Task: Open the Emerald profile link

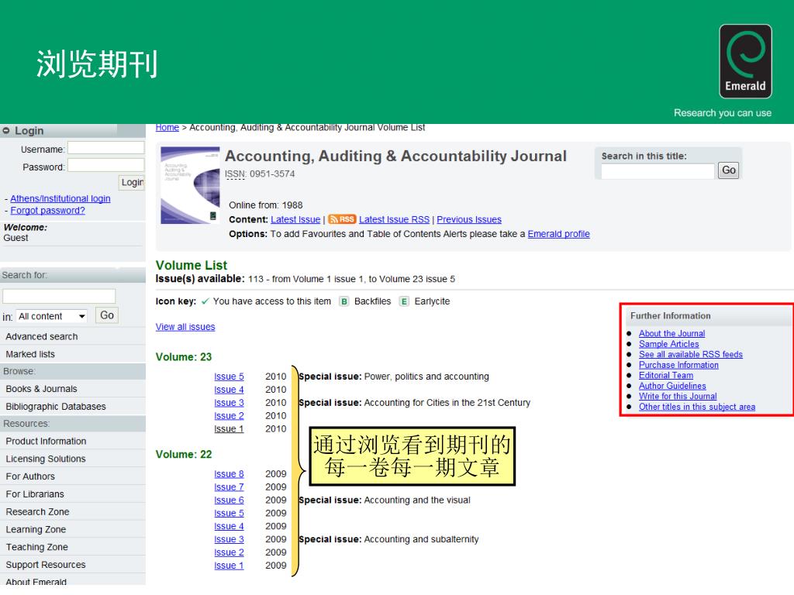Action: tap(558, 234)
